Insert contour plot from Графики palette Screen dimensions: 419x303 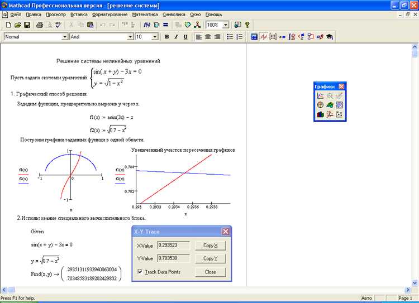tap(339, 105)
